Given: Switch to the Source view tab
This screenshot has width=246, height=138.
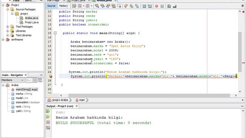Looking at the screenshot, I should (x=51, y=6).
